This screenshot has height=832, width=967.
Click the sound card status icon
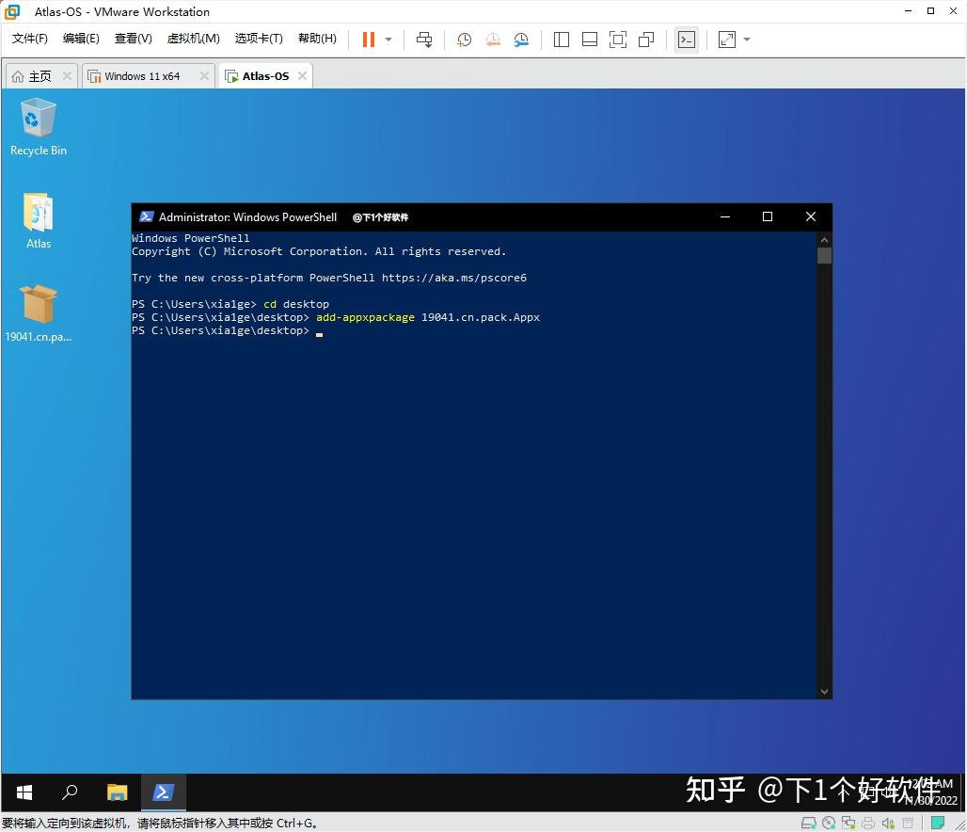click(888, 823)
